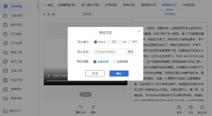212x116 pixels.
Task: Switch to 手写识别 tab
Action: tap(111, 5)
